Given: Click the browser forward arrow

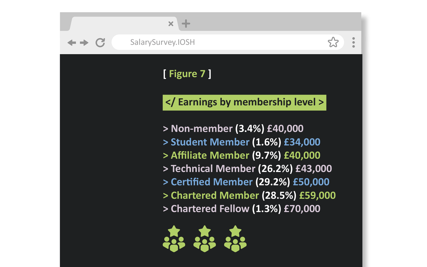Looking at the screenshot, I should 84,42.
